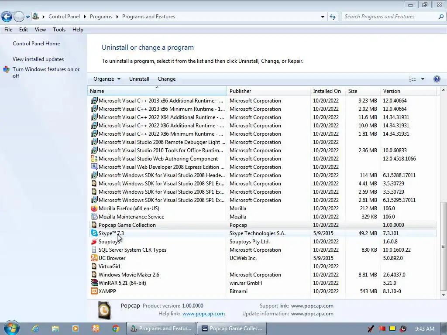The width and height of the screenshot is (447, 335).
Task: Sort by the Size column header
Action: (363, 91)
